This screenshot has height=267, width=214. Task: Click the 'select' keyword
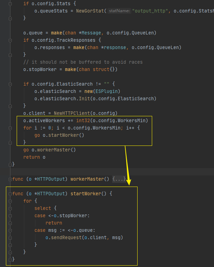(43, 209)
